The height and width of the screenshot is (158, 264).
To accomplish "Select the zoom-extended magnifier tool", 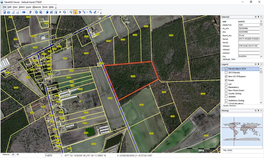I will 71,12.
